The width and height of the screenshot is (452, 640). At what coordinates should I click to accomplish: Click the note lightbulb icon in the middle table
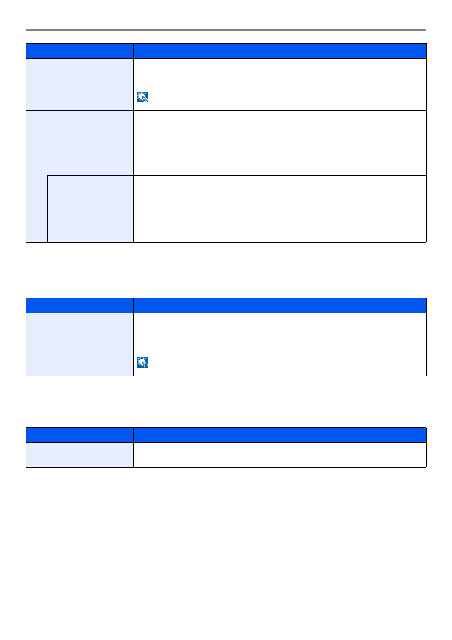tap(143, 363)
